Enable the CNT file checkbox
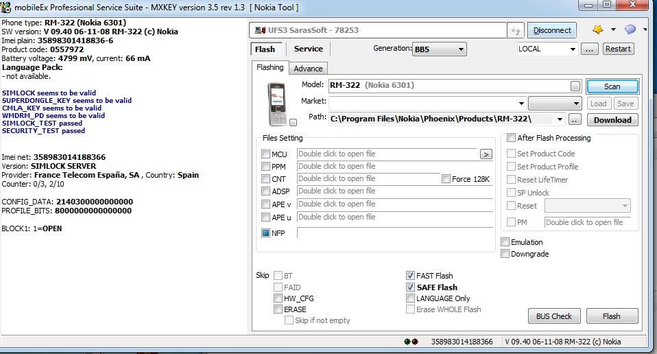The image size is (657, 354). [x=265, y=179]
